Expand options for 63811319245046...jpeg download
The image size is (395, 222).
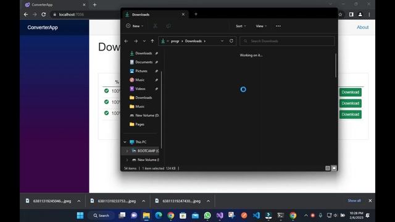79,201
